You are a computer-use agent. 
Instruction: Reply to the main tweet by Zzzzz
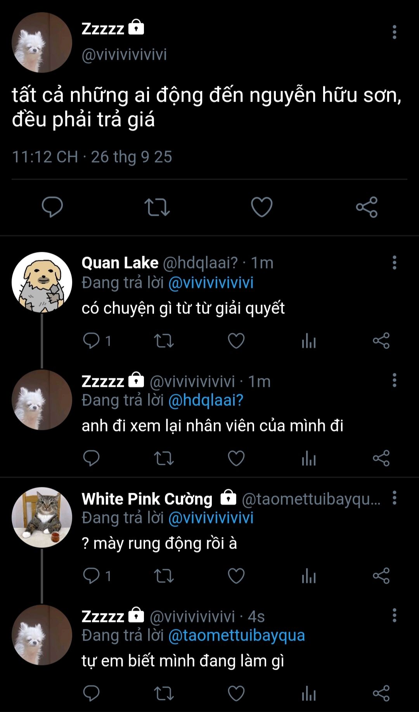click(x=52, y=207)
